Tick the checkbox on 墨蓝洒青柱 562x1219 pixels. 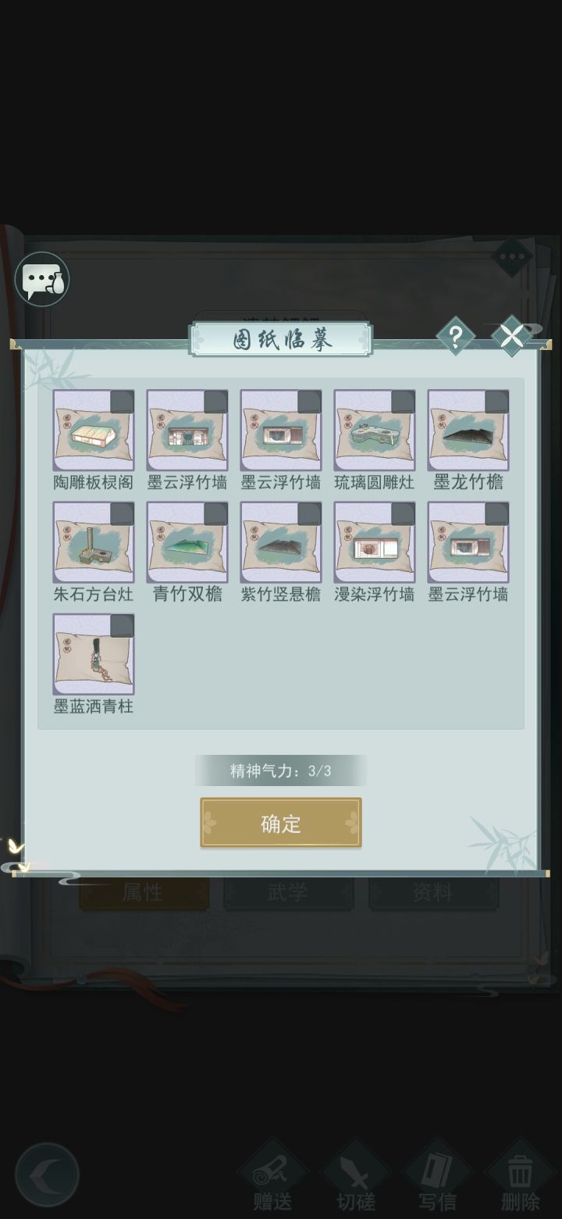coord(122,626)
